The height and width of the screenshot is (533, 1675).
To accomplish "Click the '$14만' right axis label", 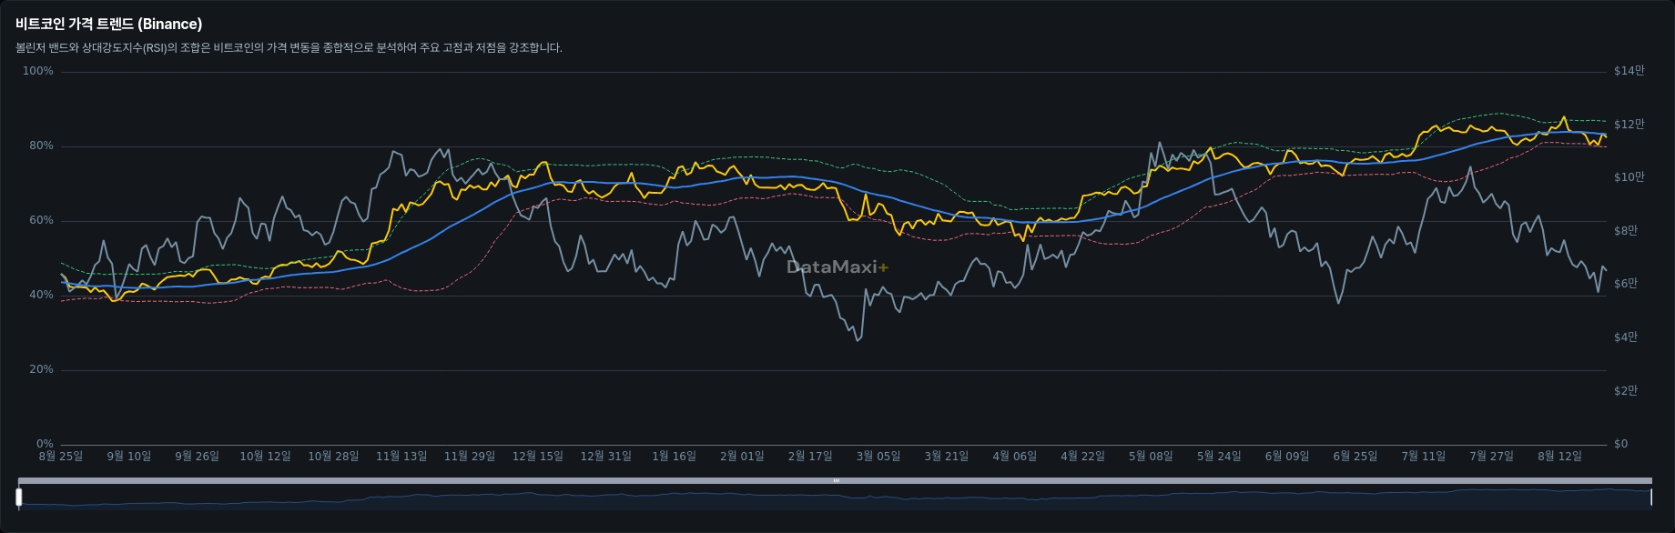I will click(x=1629, y=71).
